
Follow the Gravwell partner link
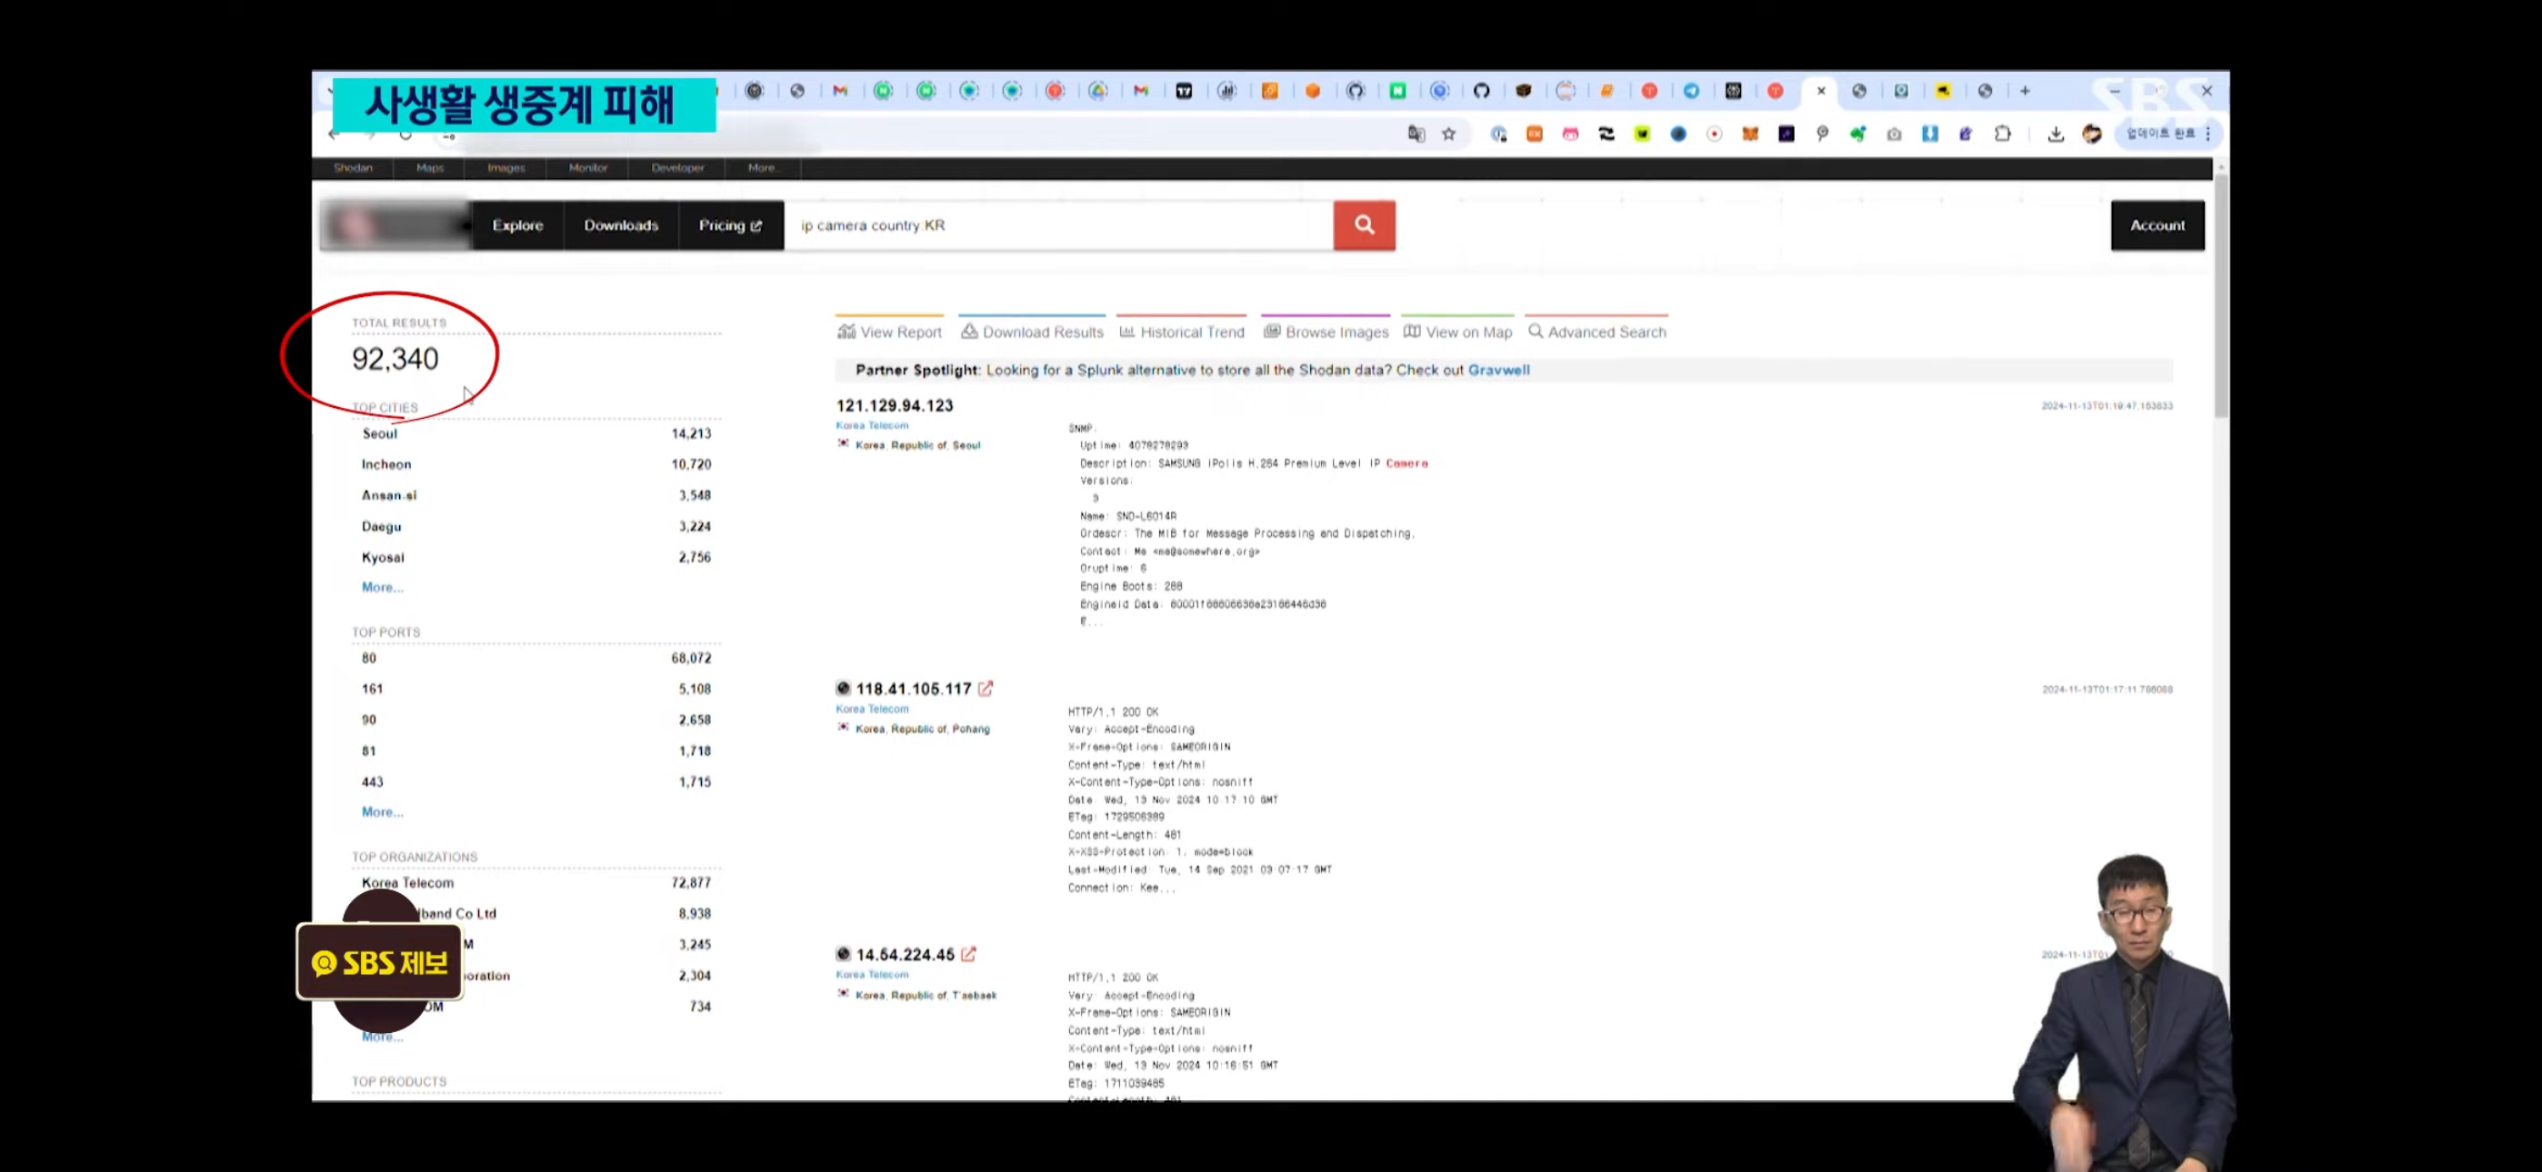pos(1498,370)
